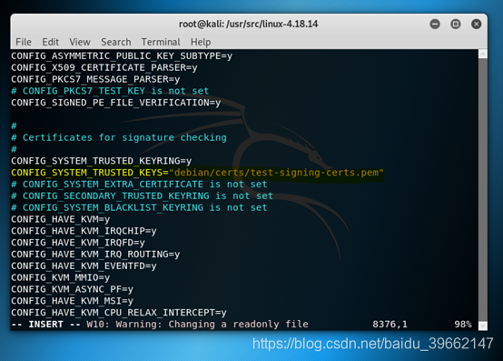Open the Help menu
Image resolution: width=503 pixels, height=361 pixels.
(x=201, y=42)
